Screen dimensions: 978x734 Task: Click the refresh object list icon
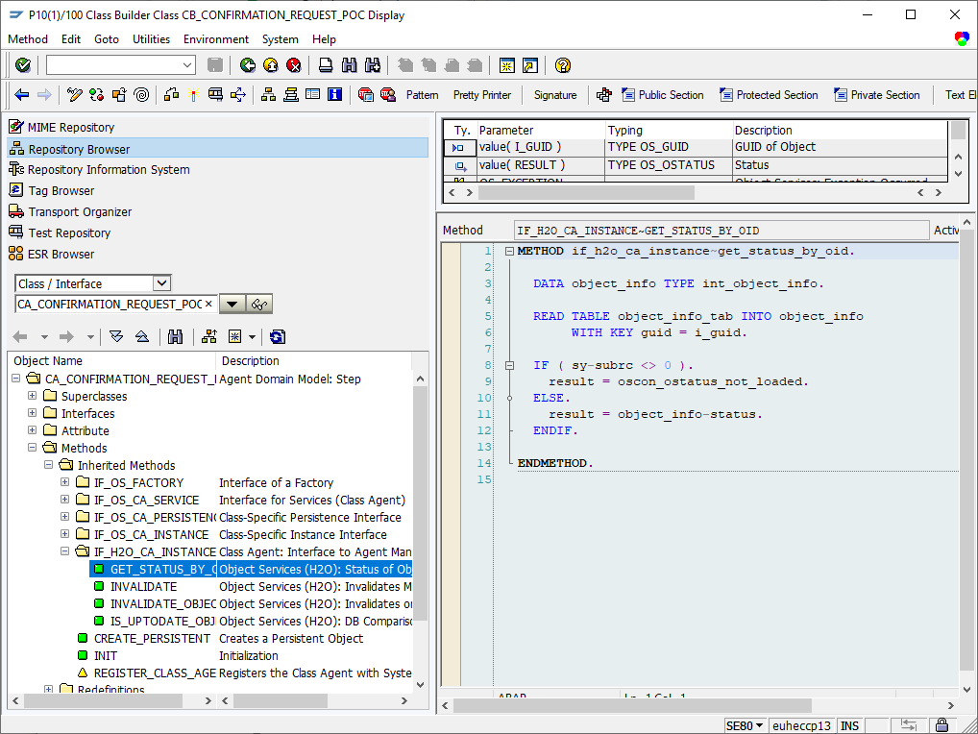click(278, 337)
